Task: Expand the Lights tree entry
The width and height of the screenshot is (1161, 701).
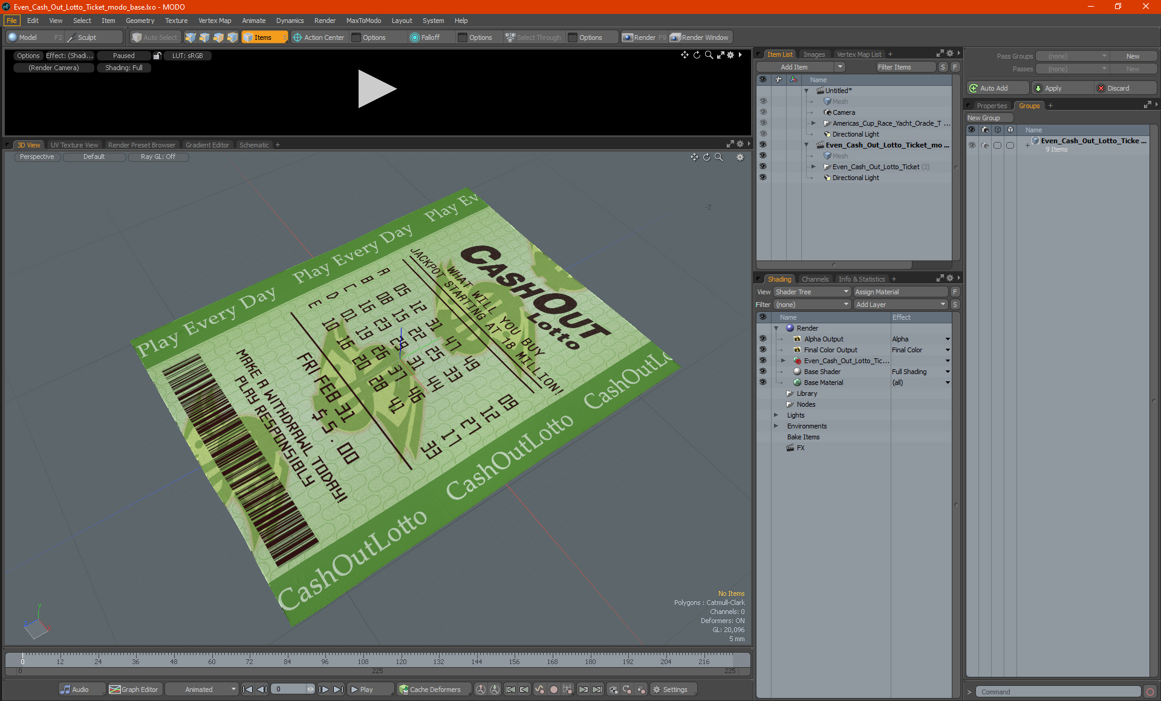Action: tap(776, 415)
